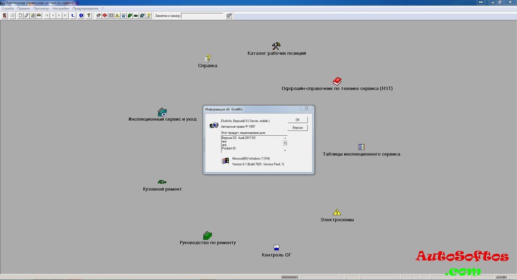Open Инспекционный сервис и уход icon
Image resolution: width=517 pixels, height=280 pixels.
point(162,112)
